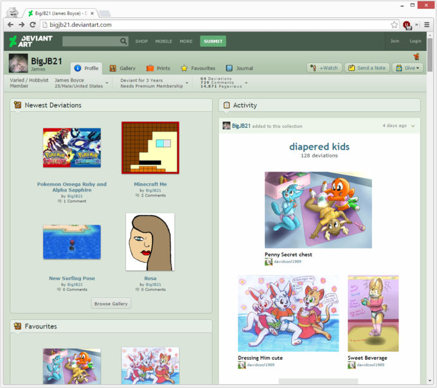437x388 pixels.
Task: Open the Favourites tab
Action: 198,68
